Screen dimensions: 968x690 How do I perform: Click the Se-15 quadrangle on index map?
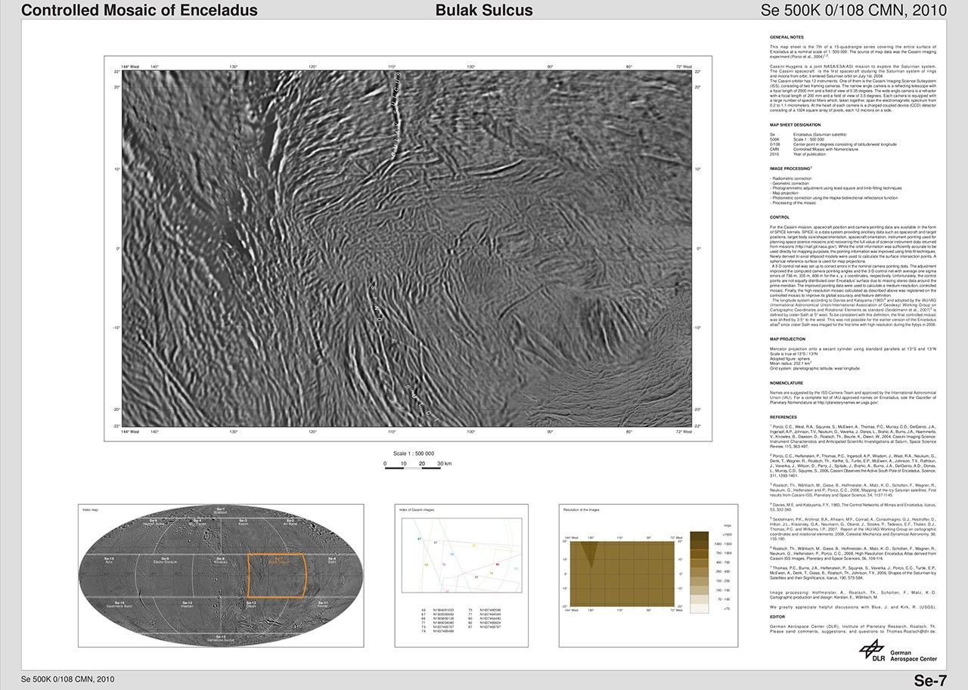[221, 640]
